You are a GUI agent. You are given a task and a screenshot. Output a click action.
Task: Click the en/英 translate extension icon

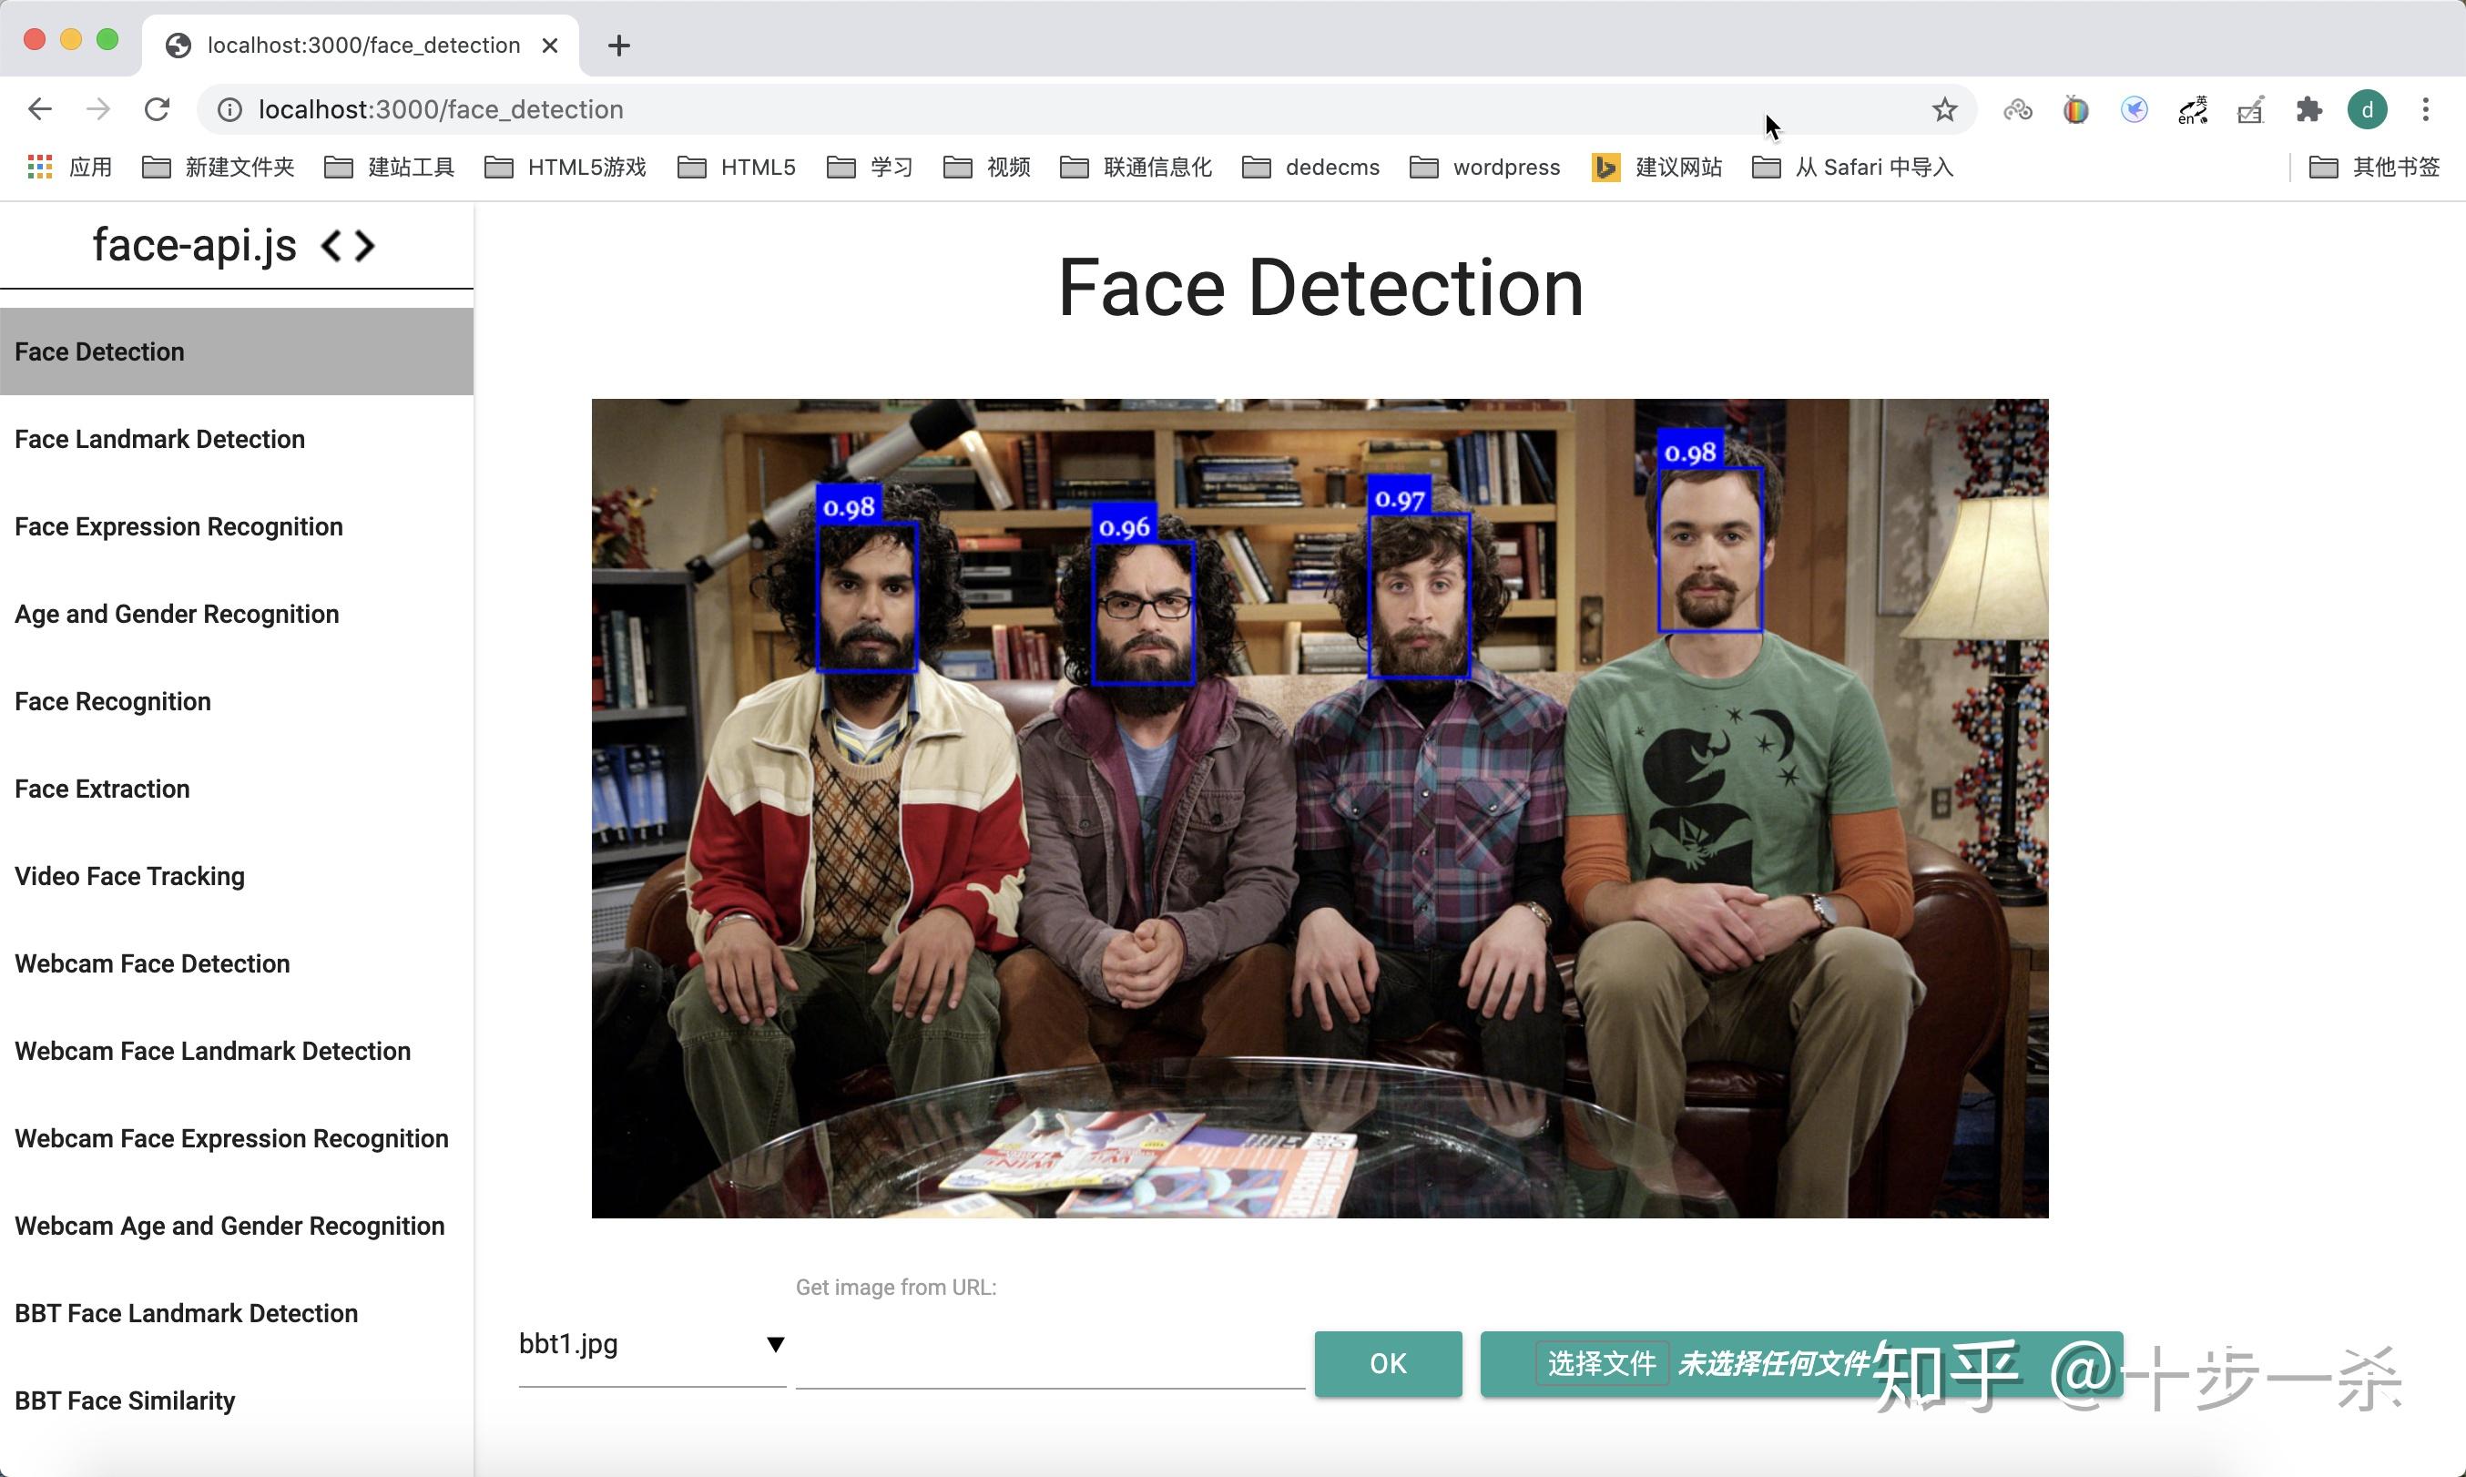coord(2191,109)
